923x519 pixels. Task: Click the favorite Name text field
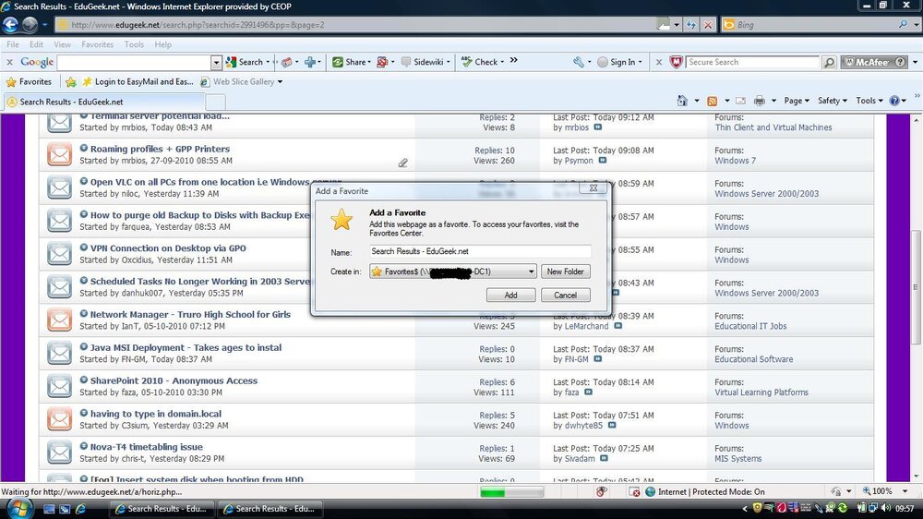pyautogui.click(x=480, y=251)
